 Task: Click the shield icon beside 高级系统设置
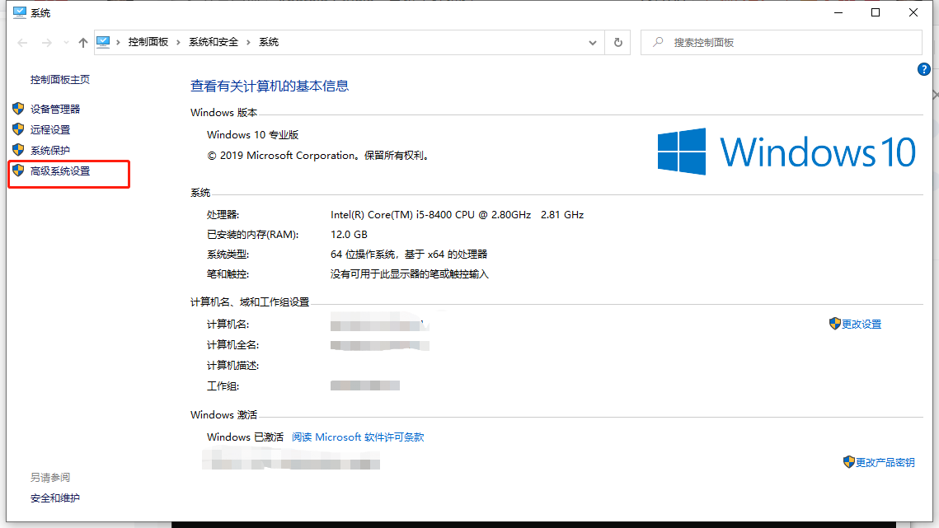pos(19,171)
